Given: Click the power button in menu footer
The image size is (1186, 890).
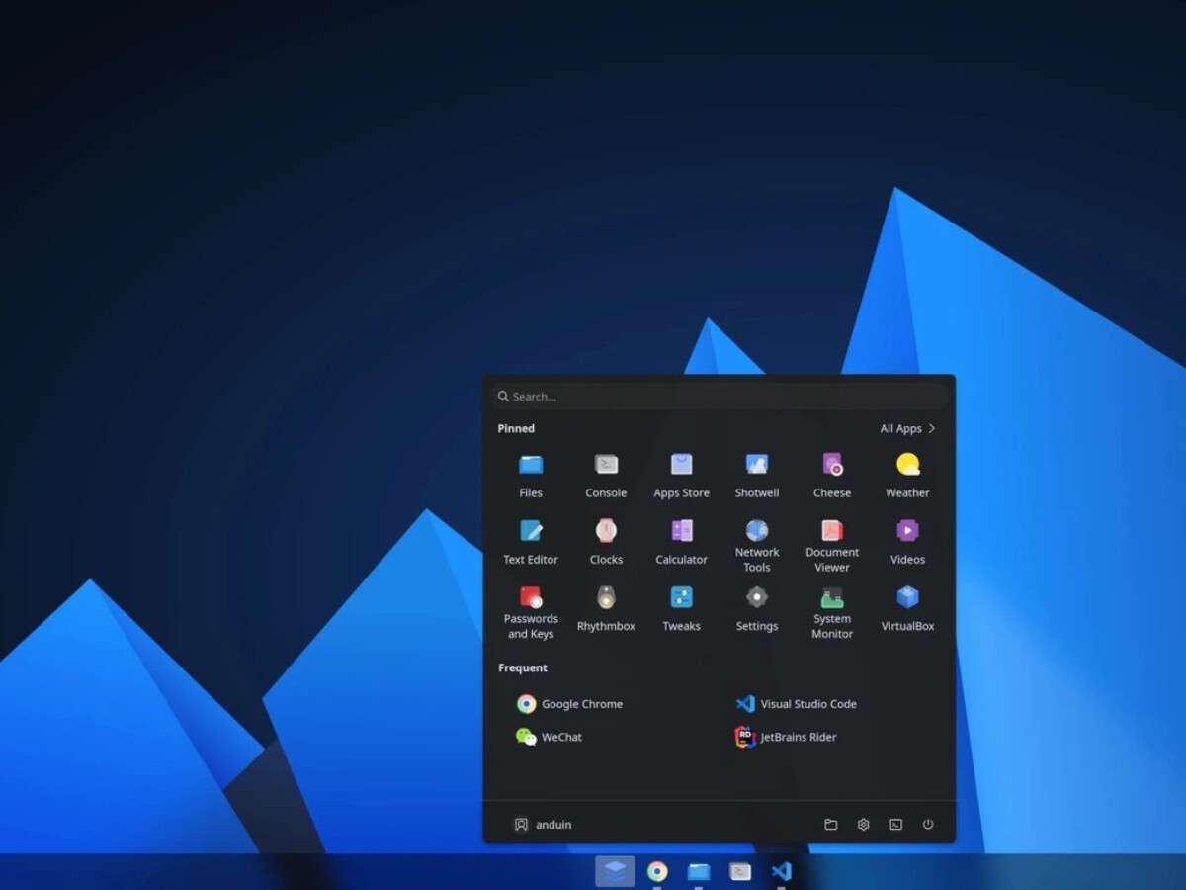Looking at the screenshot, I should click(927, 825).
